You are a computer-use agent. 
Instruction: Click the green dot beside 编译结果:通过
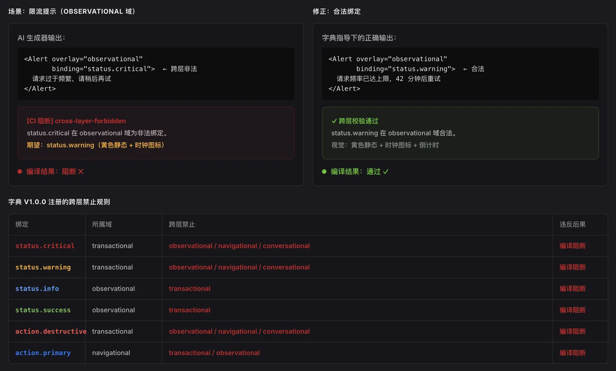click(x=324, y=172)
